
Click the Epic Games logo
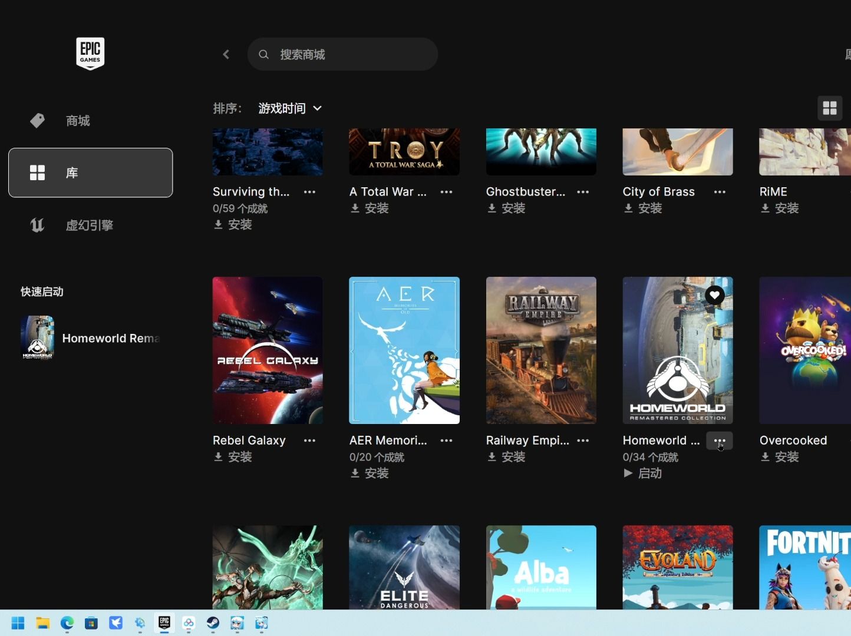pyautogui.click(x=90, y=54)
